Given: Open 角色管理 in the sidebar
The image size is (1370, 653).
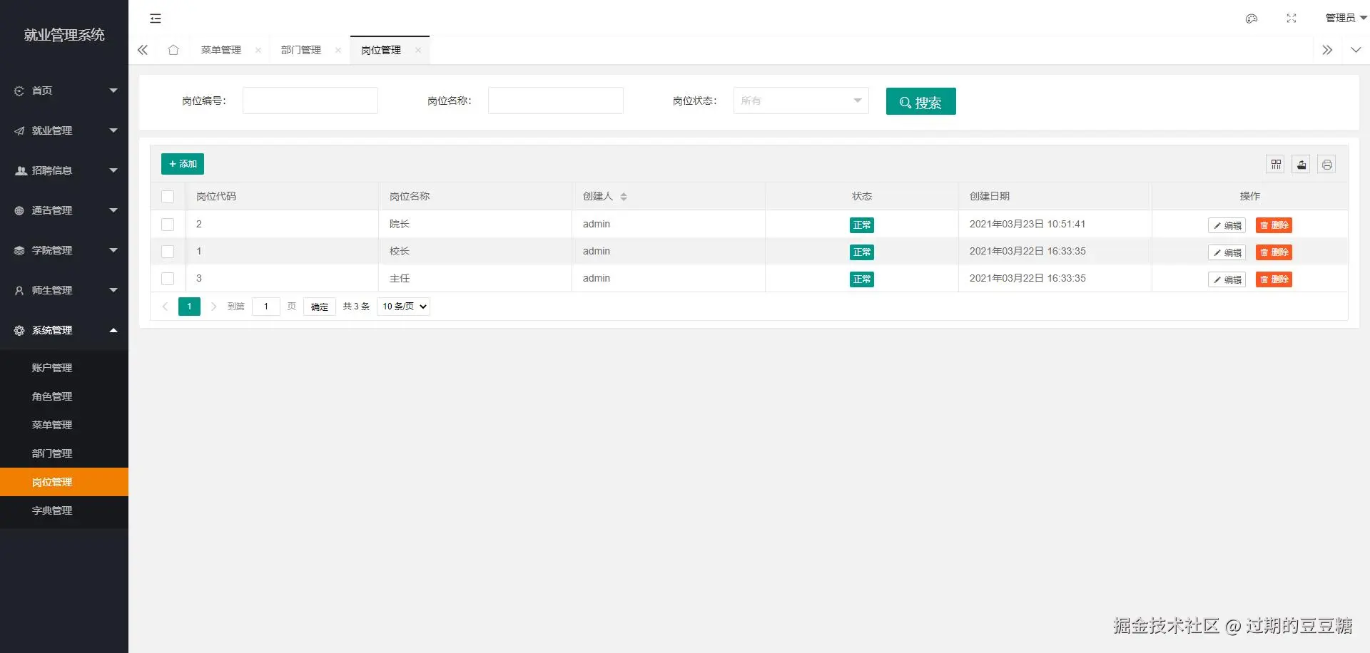Looking at the screenshot, I should 64,396.
